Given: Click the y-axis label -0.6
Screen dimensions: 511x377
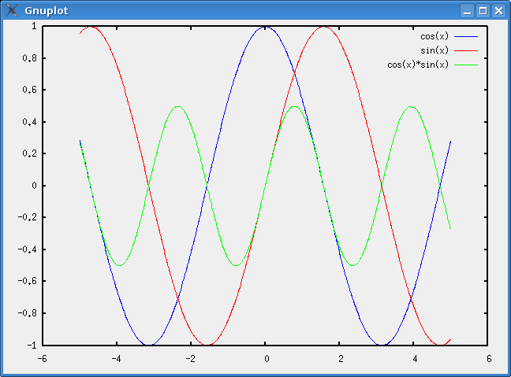Looking at the screenshot, I should [x=27, y=281].
